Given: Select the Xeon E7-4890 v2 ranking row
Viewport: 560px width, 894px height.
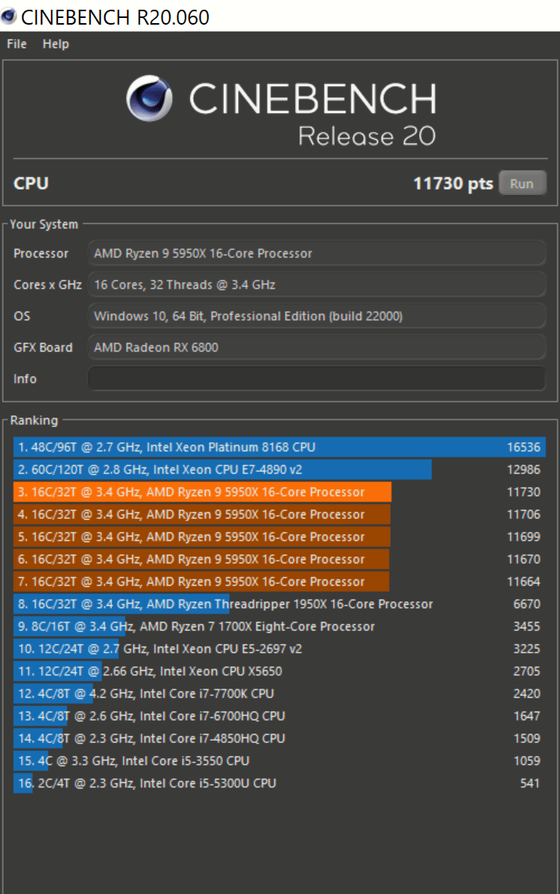Looking at the screenshot, I should 280,470.
